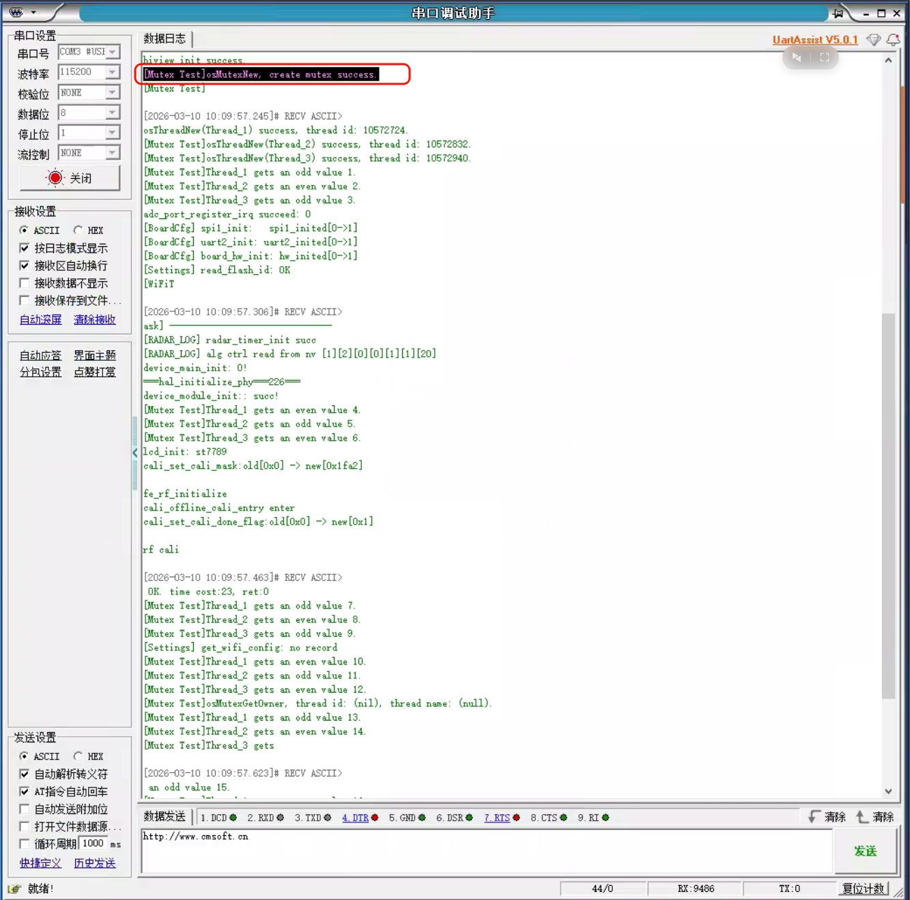Click the TXD signal indicator

pos(327,817)
